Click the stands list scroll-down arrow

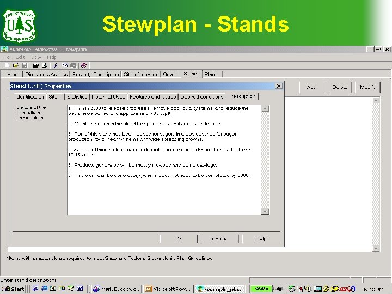(x=376, y=248)
